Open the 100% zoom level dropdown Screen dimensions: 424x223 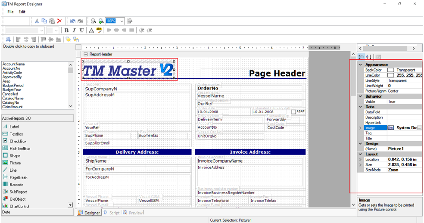pyautogui.click(x=122, y=21)
